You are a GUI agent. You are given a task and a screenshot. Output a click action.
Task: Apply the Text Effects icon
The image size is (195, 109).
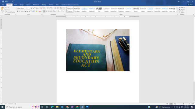point(33,12)
